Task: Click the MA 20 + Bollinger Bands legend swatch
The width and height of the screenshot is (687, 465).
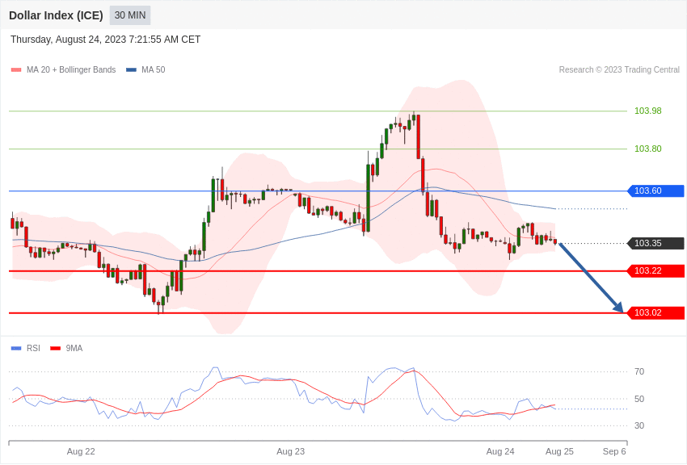Action: click(16, 69)
